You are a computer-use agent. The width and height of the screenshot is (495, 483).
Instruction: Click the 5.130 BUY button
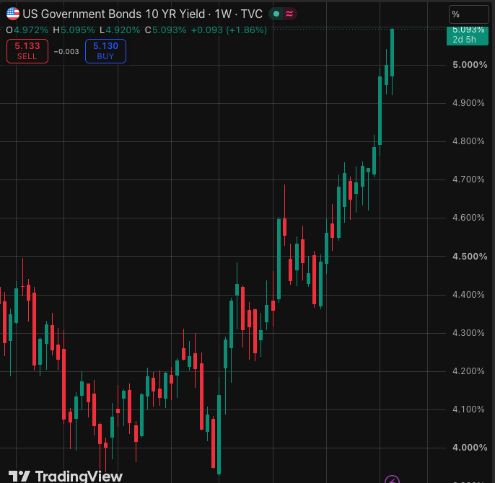[x=105, y=51]
